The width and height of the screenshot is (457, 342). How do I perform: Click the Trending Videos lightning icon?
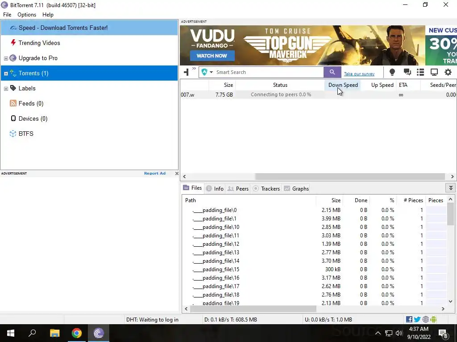pos(13,43)
